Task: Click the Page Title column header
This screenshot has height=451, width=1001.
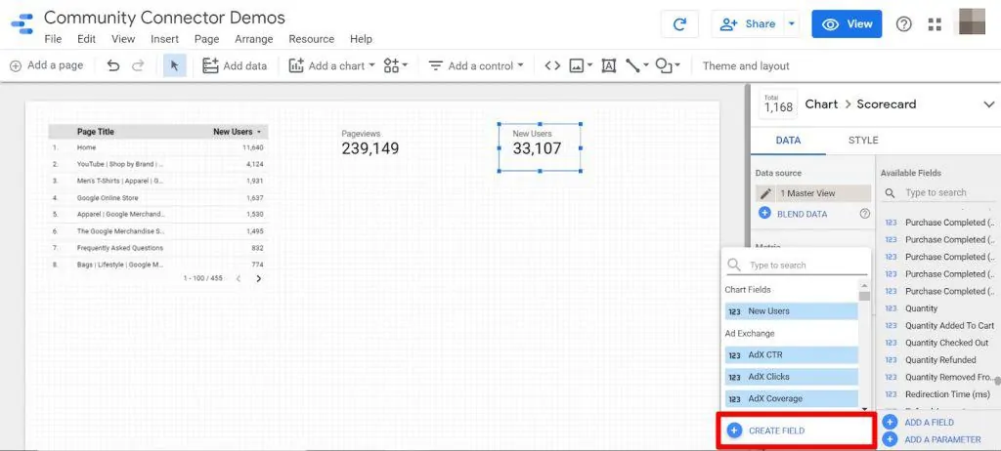Action: click(x=96, y=132)
